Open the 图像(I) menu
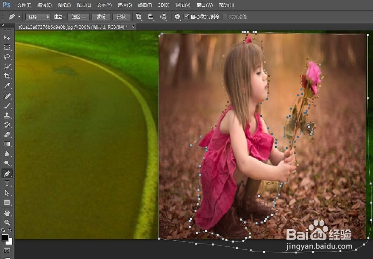 (x=64, y=5)
